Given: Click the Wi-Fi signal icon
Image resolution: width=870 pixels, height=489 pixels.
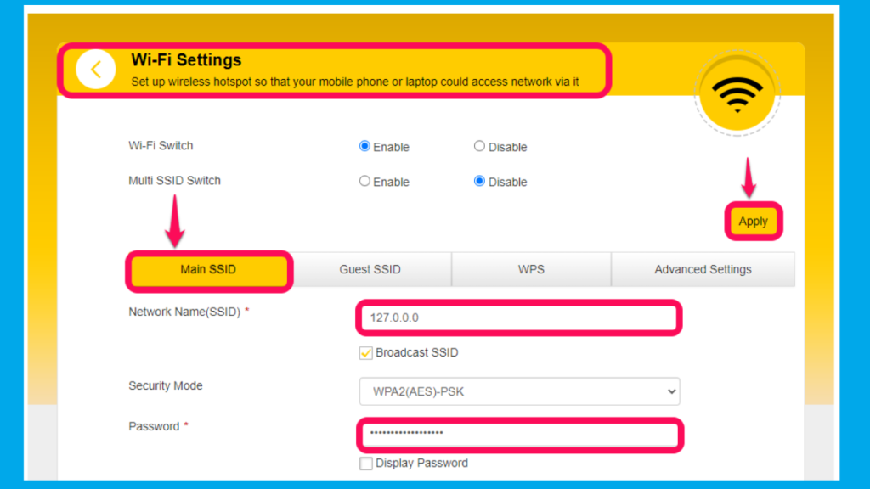Looking at the screenshot, I should point(737,94).
